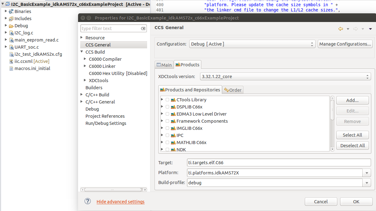Viewport: 376px width, 211px height.
Task: Switch to the Order tab
Action: coord(233,90)
